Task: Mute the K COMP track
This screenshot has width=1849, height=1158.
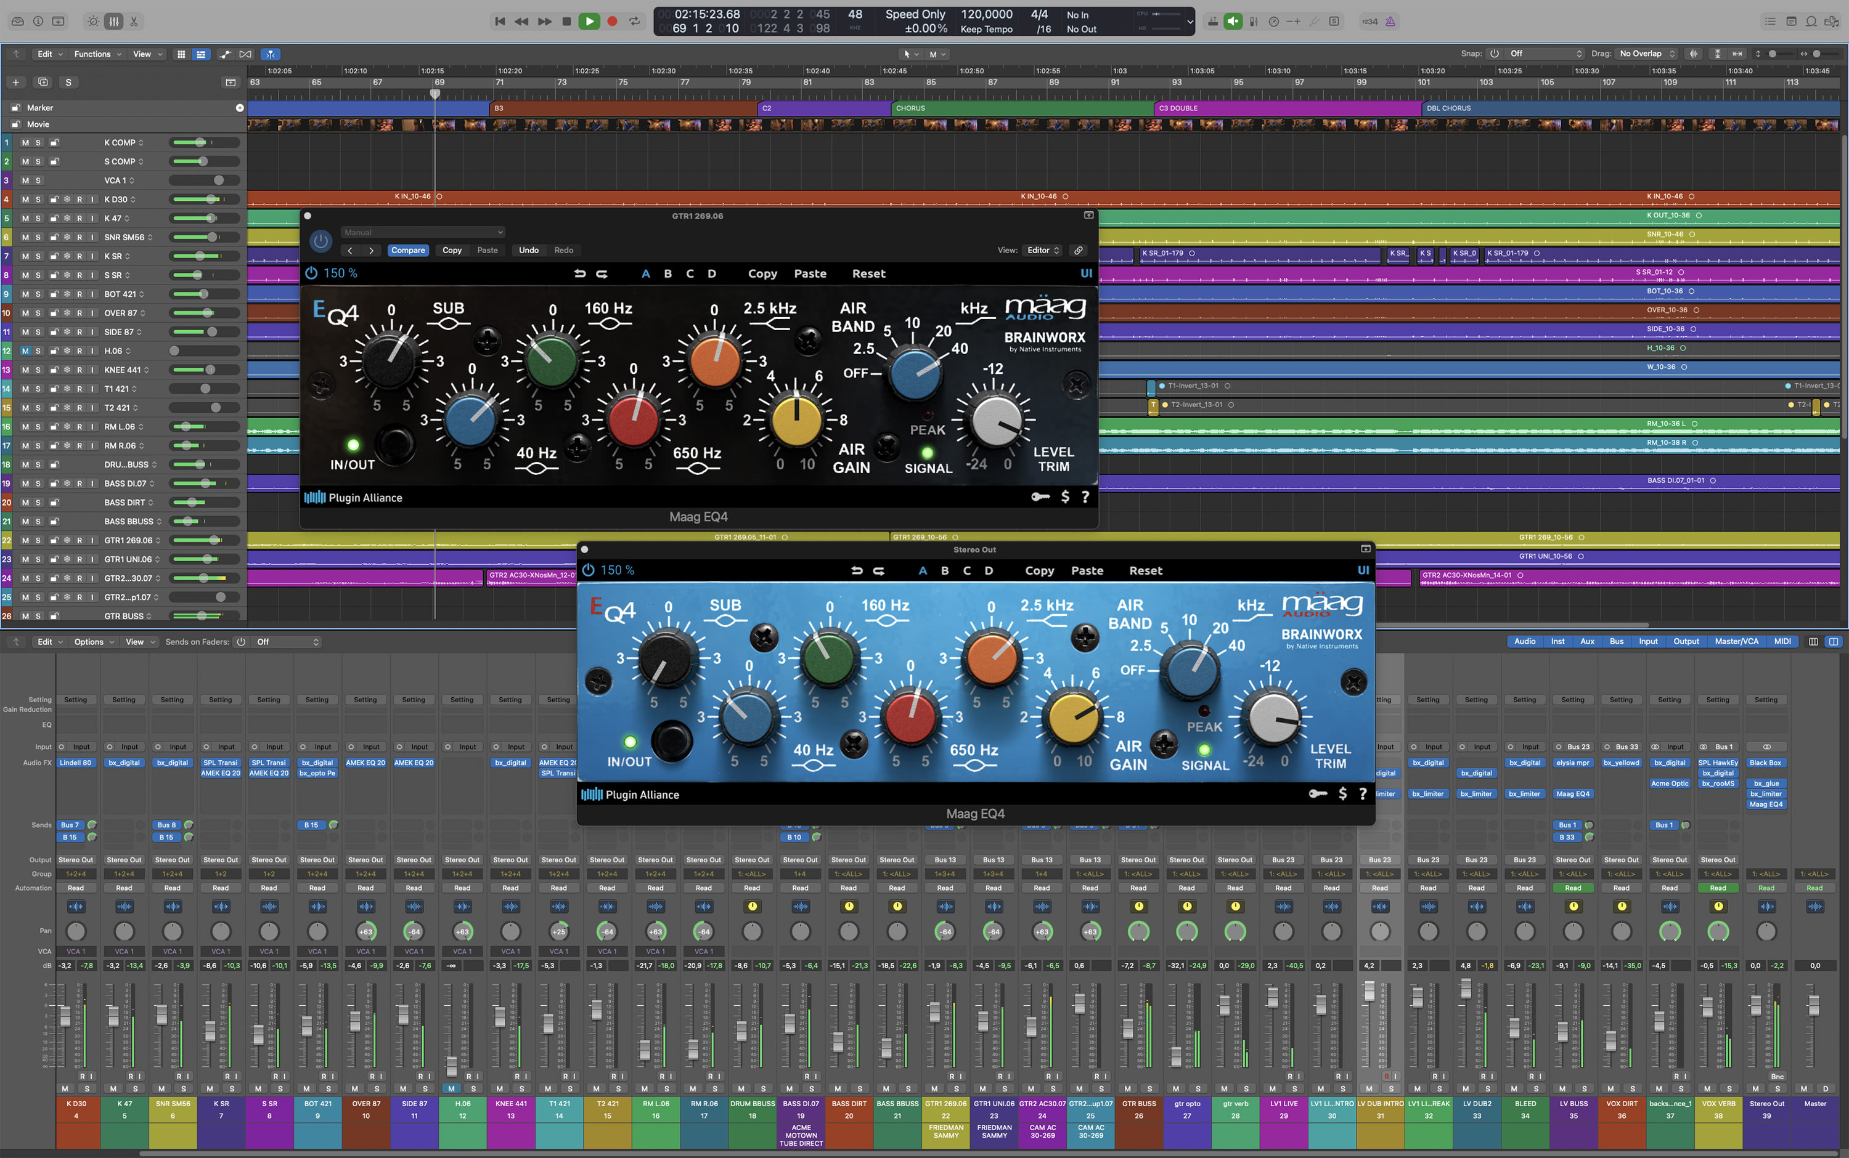Action: click(25, 142)
